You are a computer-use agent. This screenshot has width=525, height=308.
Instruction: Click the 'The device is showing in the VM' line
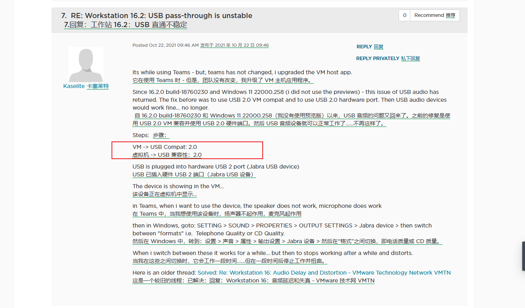[x=178, y=186]
